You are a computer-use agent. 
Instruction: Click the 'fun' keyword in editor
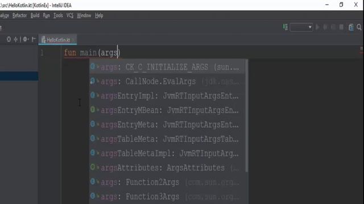pos(70,53)
